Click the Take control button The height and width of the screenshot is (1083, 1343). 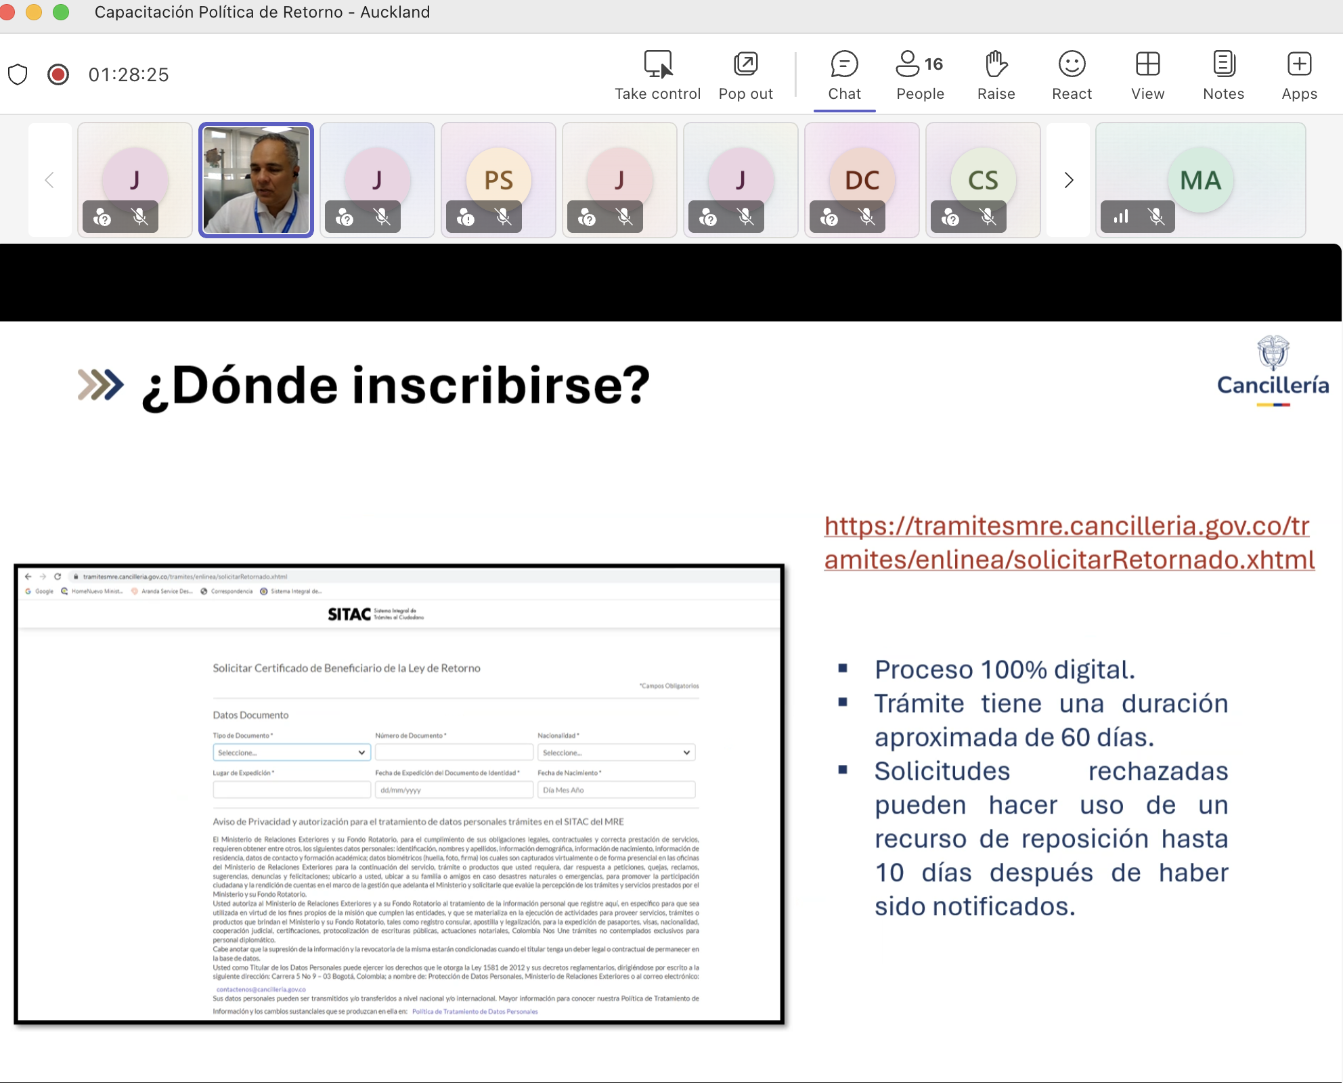pyautogui.click(x=657, y=75)
